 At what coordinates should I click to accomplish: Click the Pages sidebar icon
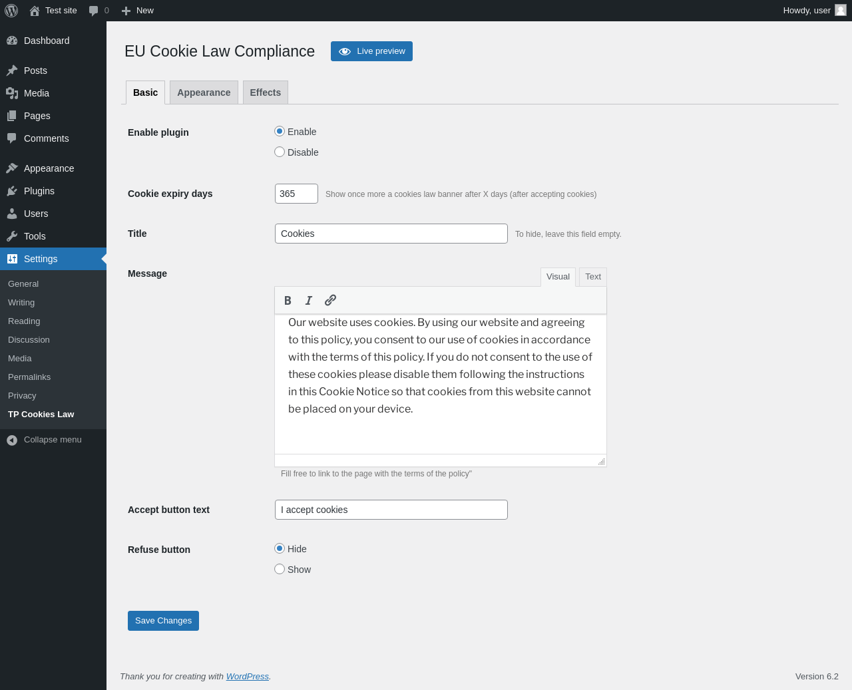pyautogui.click(x=12, y=116)
